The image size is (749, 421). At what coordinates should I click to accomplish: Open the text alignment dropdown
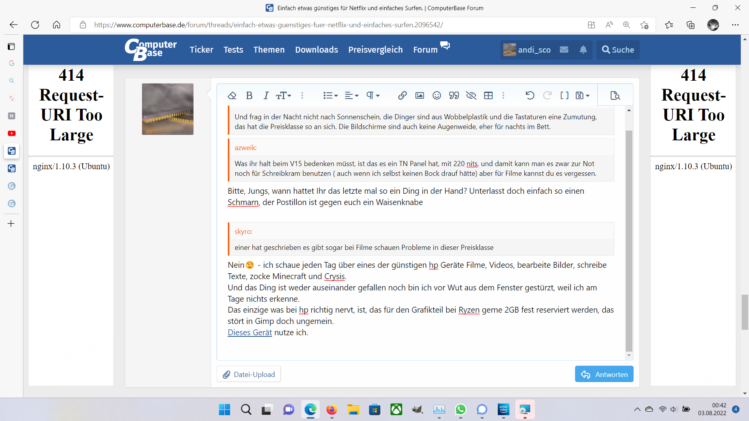(351, 96)
